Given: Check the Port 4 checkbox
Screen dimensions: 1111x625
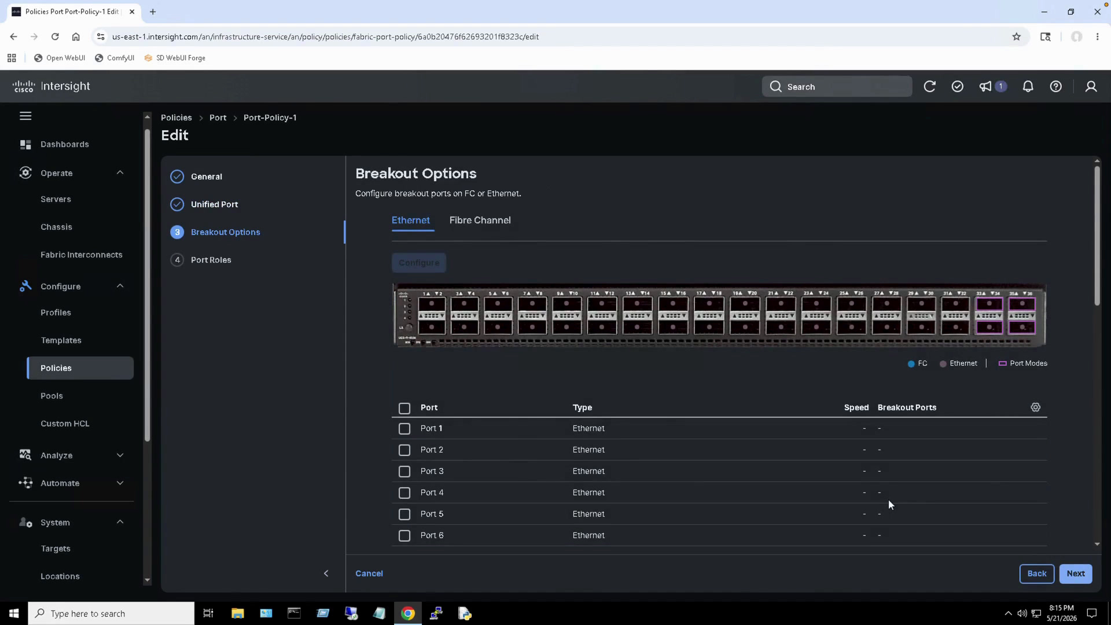Looking at the screenshot, I should pyautogui.click(x=404, y=493).
